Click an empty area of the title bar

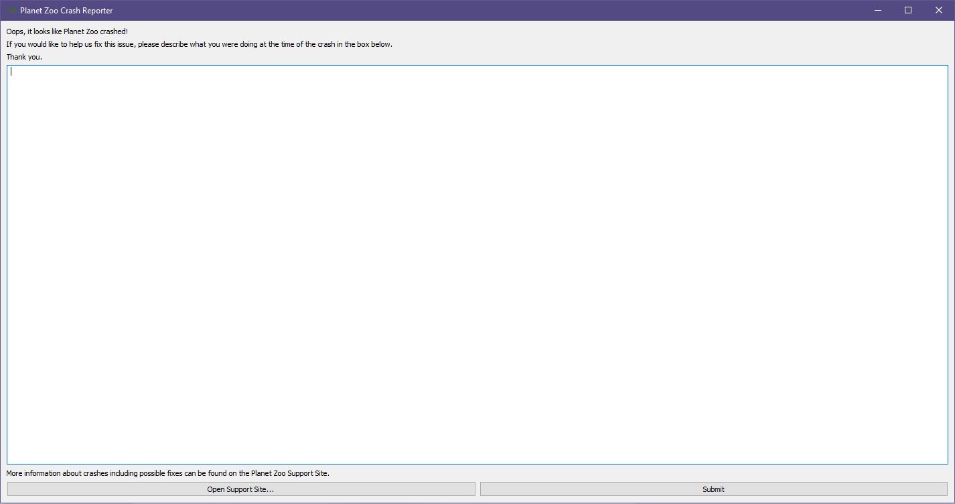469,10
